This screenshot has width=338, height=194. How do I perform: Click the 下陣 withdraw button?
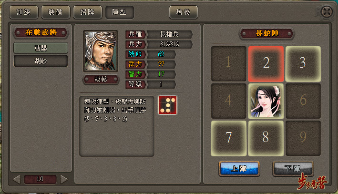[293, 169]
